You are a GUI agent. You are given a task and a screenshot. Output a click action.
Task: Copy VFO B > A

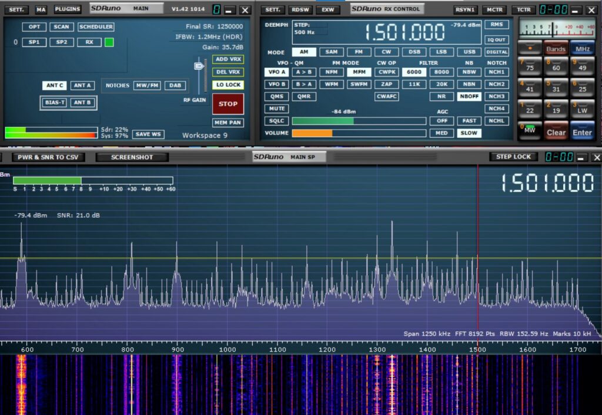tap(304, 84)
